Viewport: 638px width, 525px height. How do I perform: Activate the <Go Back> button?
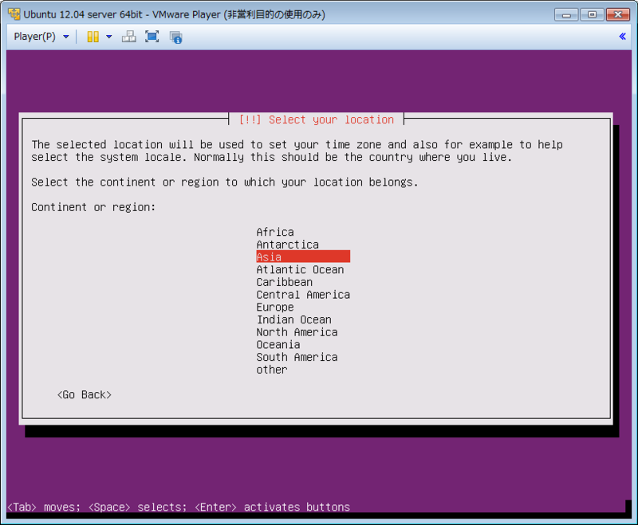pyautogui.click(x=85, y=395)
